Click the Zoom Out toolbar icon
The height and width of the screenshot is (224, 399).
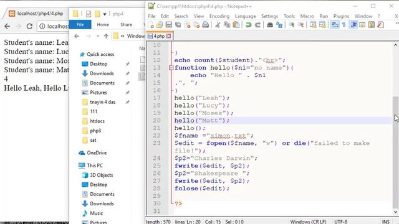(x=300, y=25)
